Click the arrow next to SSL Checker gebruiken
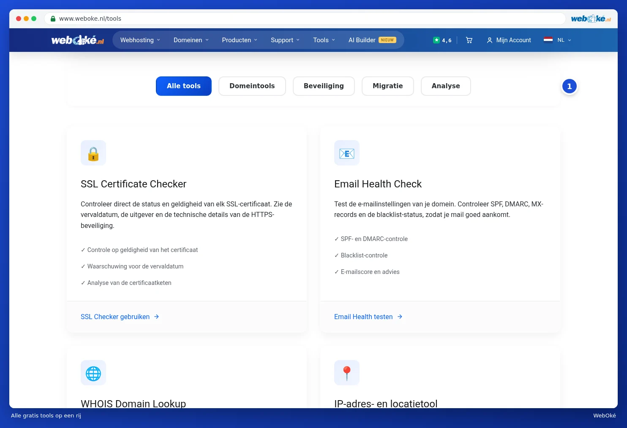Viewport: 627px width, 428px height. [x=156, y=317]
